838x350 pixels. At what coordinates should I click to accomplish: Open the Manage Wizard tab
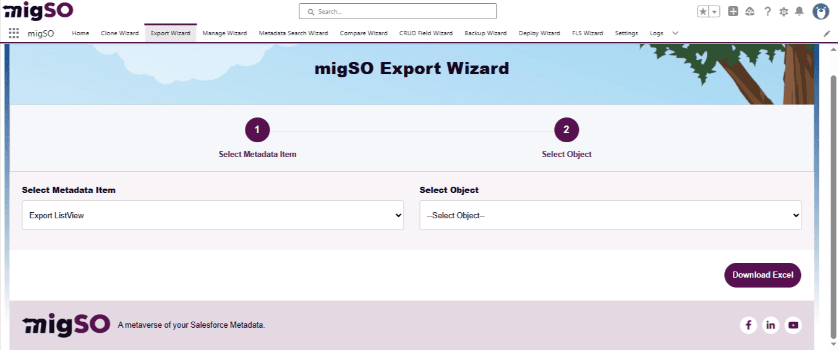pos(224,33)
